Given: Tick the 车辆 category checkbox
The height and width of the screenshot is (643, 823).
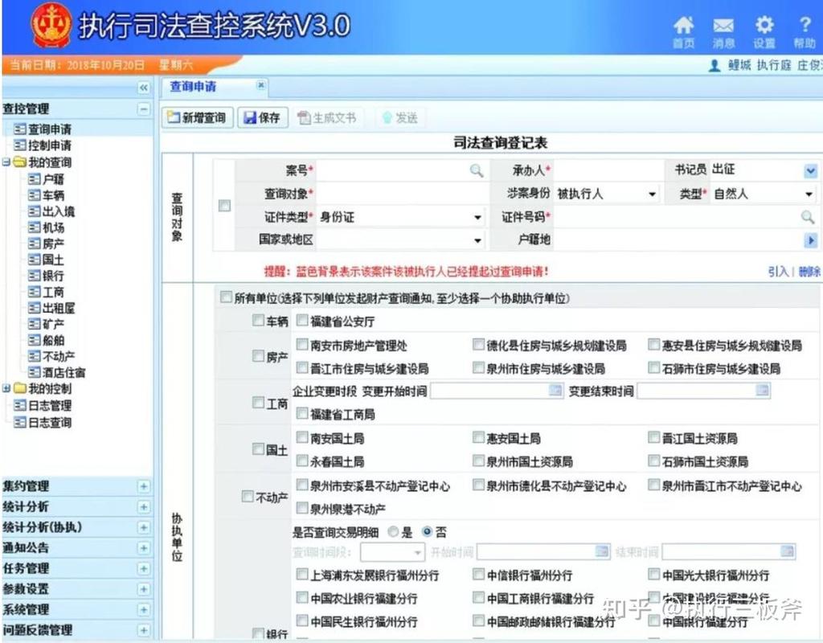Looking at the screenshot, I should (258, 320).
